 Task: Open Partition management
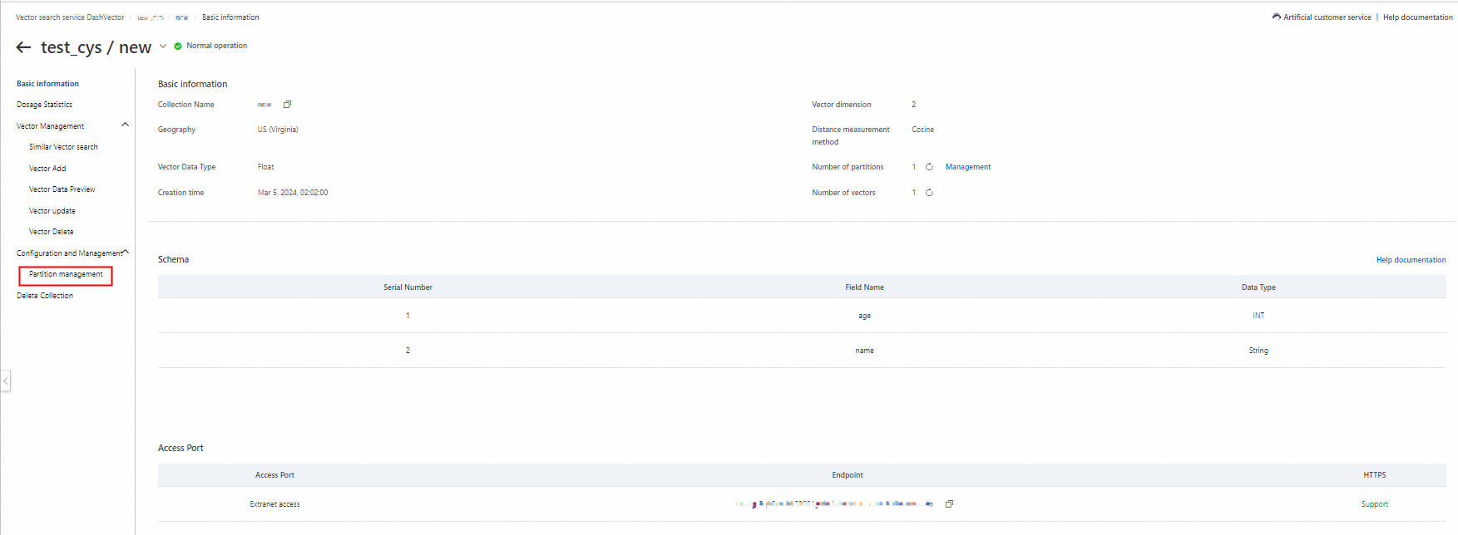[66, 274]
